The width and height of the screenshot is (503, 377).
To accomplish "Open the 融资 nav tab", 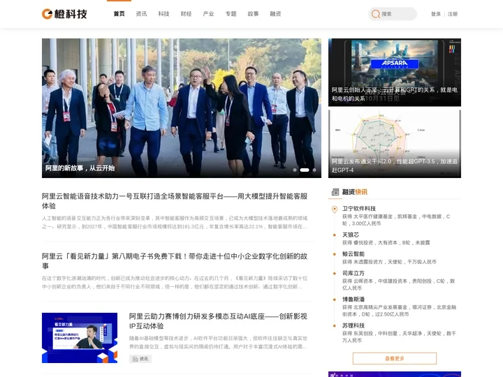I will 275,14.
